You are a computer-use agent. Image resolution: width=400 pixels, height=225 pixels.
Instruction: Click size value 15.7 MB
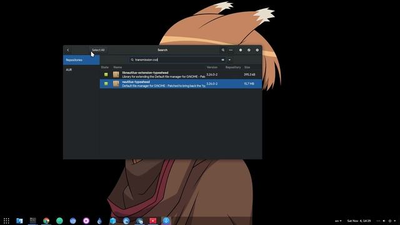[249, 84]
